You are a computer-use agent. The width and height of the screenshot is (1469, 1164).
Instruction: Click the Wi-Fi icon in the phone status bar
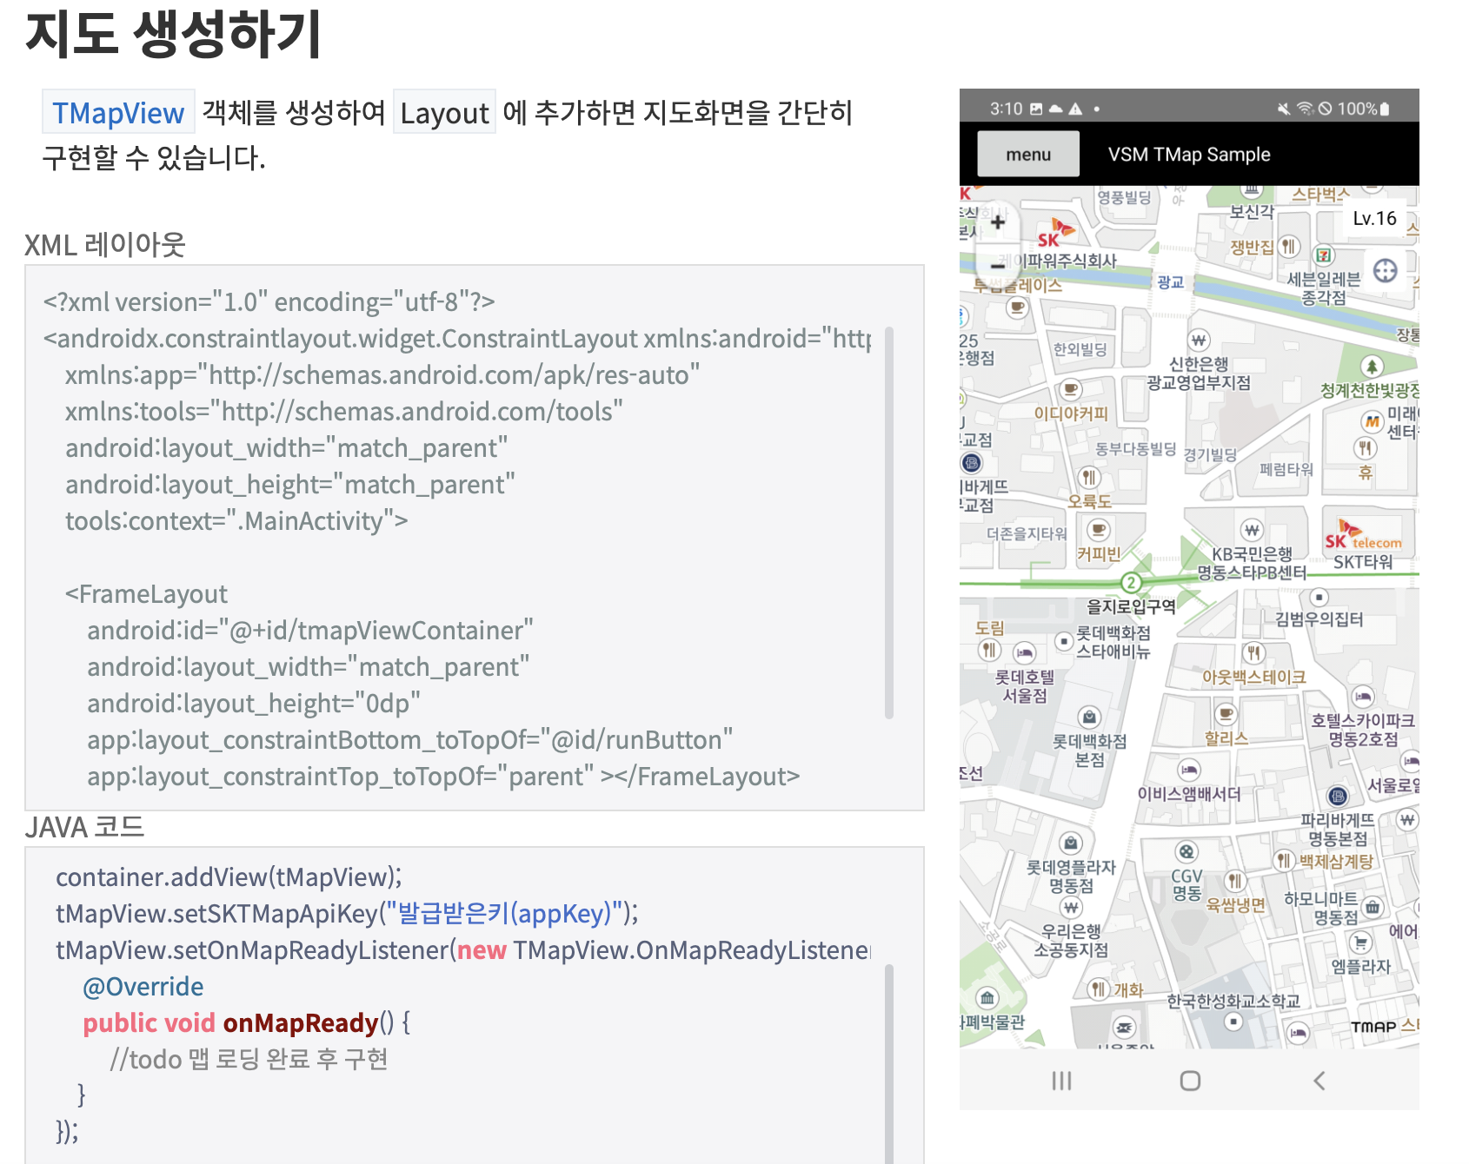click(1305, 109)
